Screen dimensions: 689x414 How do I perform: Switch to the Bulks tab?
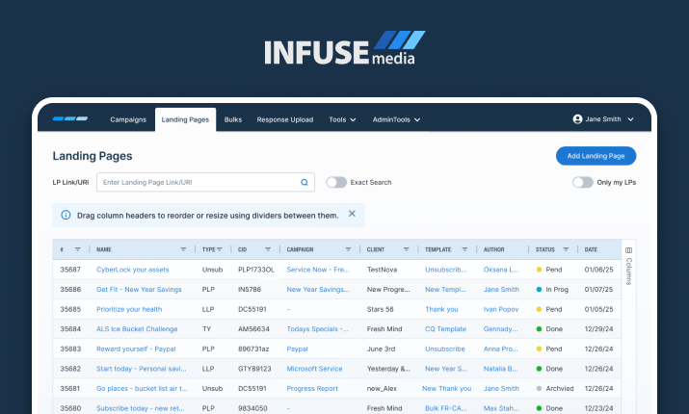pyautogui.click(x=233, y=119)
